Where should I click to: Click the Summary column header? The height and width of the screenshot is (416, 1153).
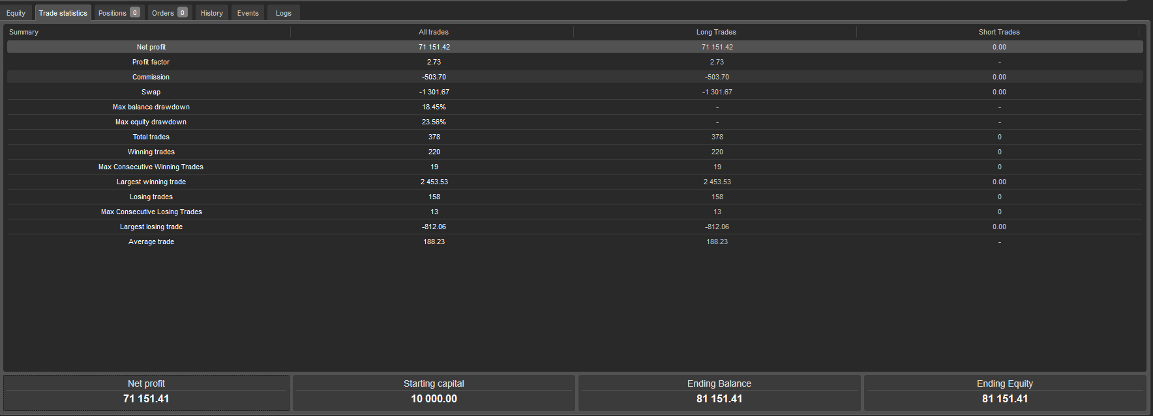tap(24, 32)
